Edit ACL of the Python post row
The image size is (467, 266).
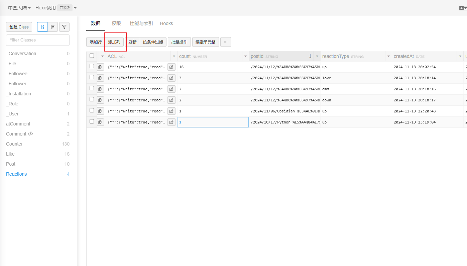coord(171,122)
